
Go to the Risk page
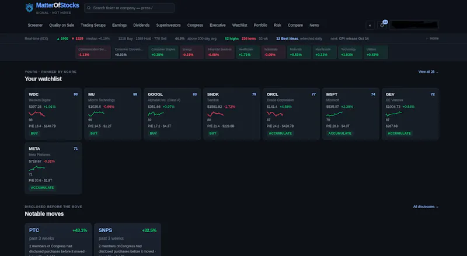[277, 25]
